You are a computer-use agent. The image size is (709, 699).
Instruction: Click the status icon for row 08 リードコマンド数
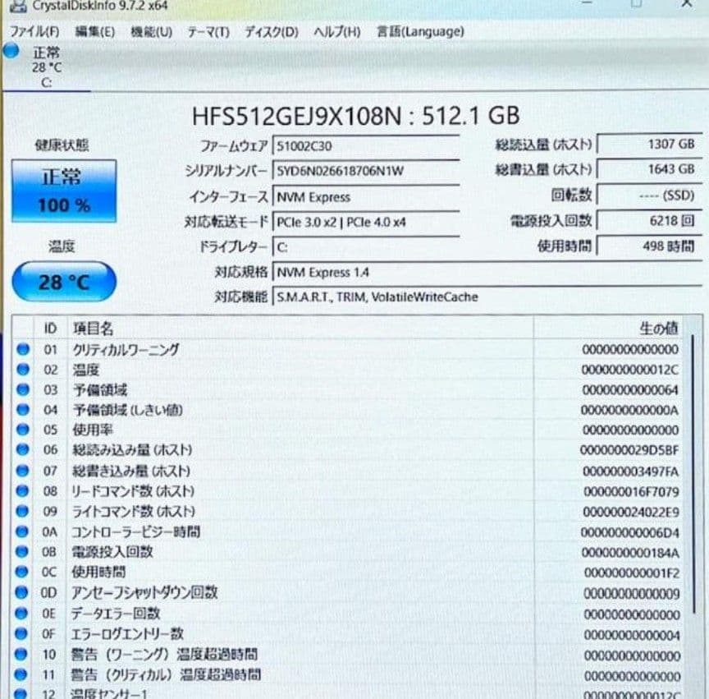point(22,490)
